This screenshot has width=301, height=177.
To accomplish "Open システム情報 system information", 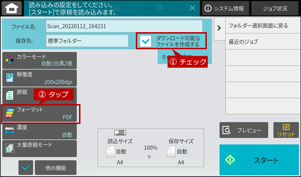I will [x=225, y=8].
